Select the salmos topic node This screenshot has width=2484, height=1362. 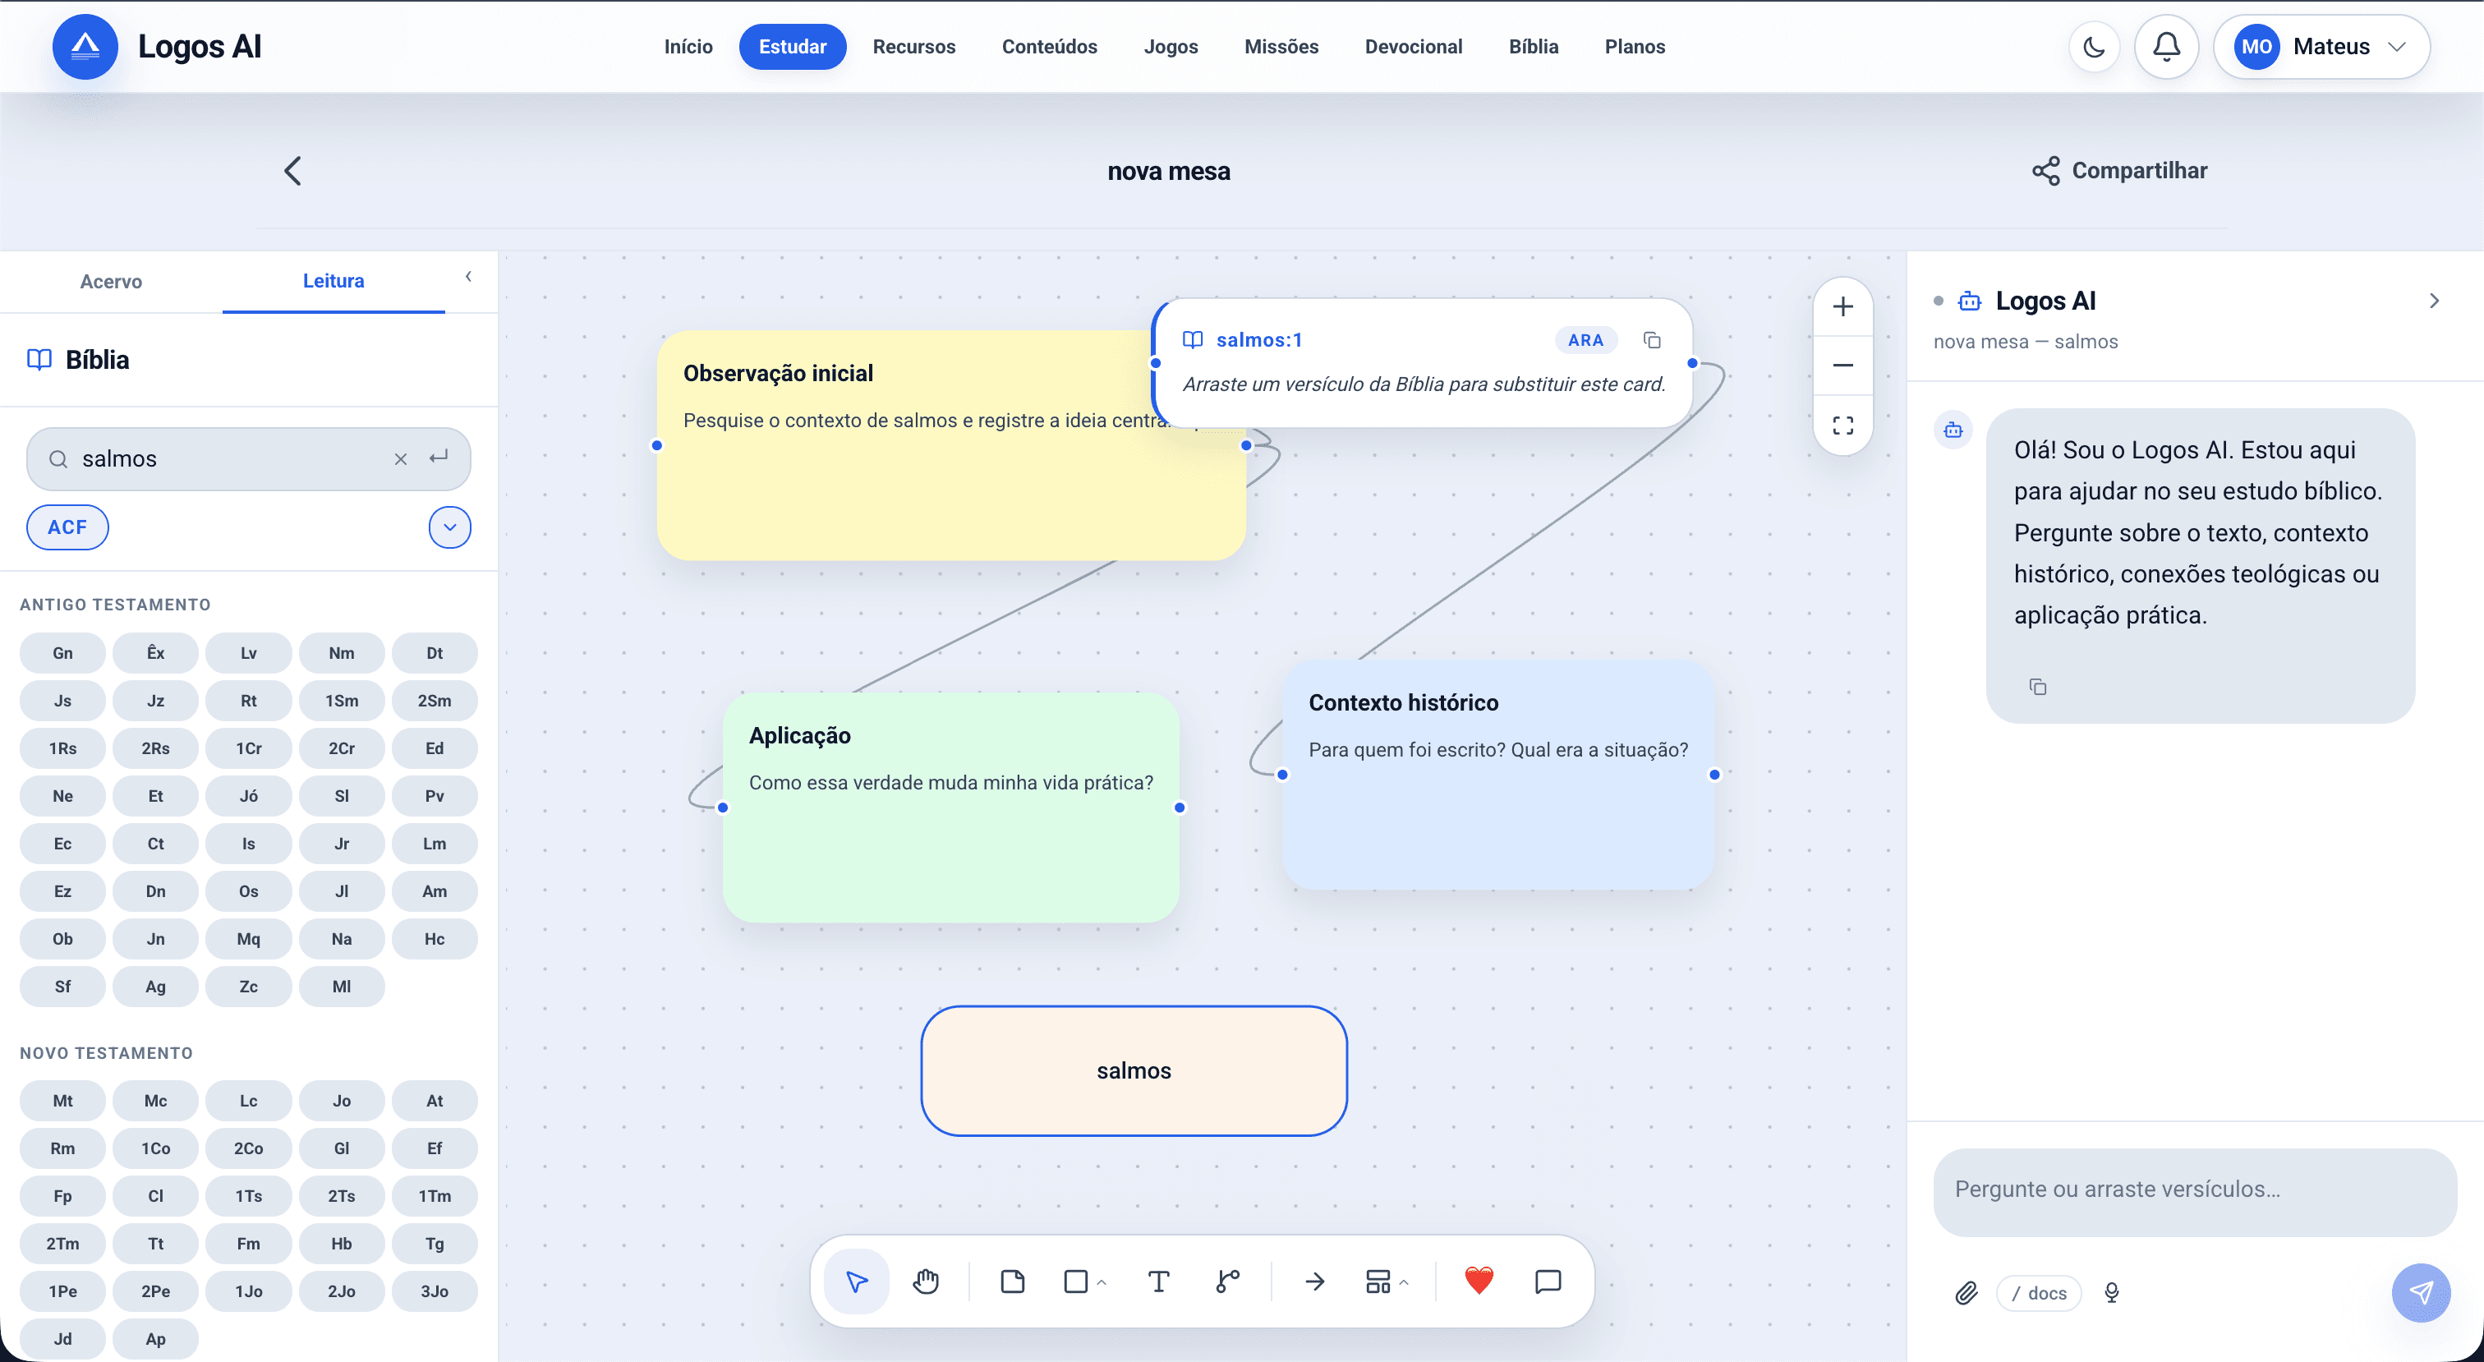(1134, 1070)
